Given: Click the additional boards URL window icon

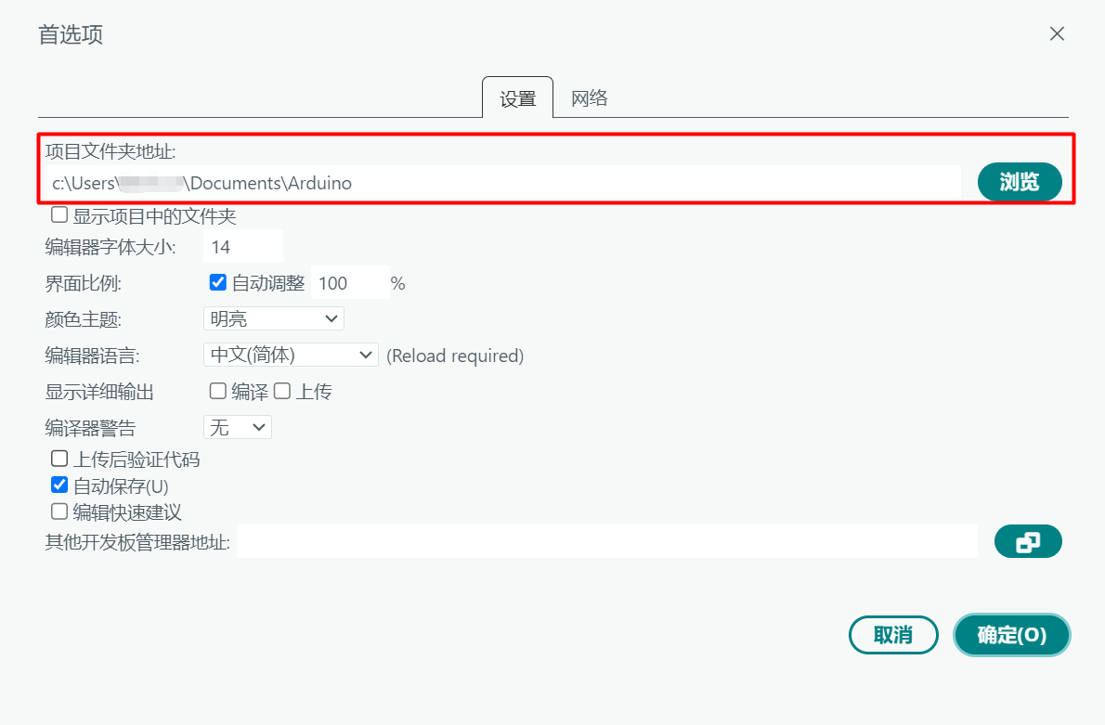Looking at the screenshot, I should click(1027, 542).
